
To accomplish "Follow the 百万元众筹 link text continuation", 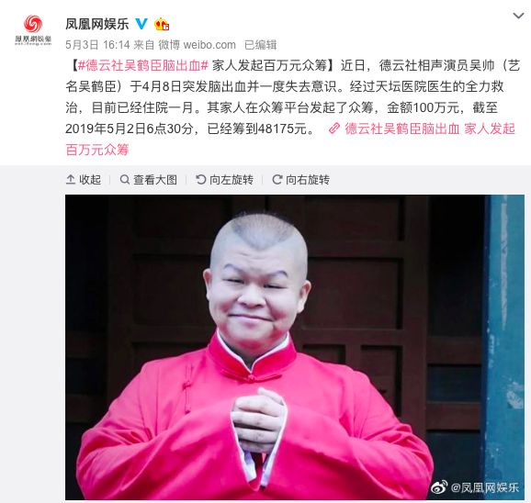I will click(97, 150).
